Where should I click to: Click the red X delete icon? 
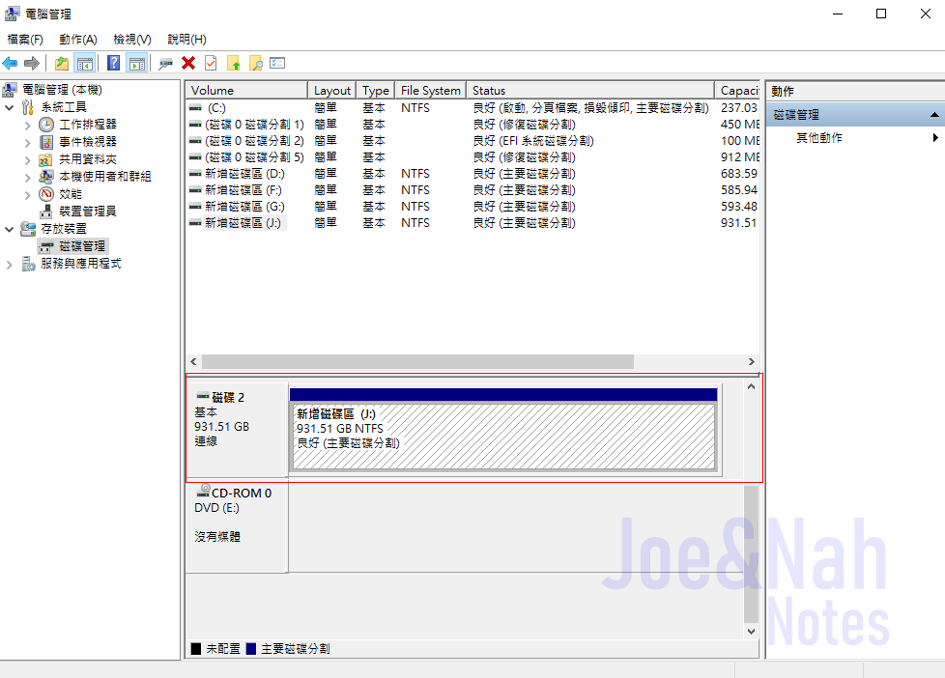click(x=188, y=63)
